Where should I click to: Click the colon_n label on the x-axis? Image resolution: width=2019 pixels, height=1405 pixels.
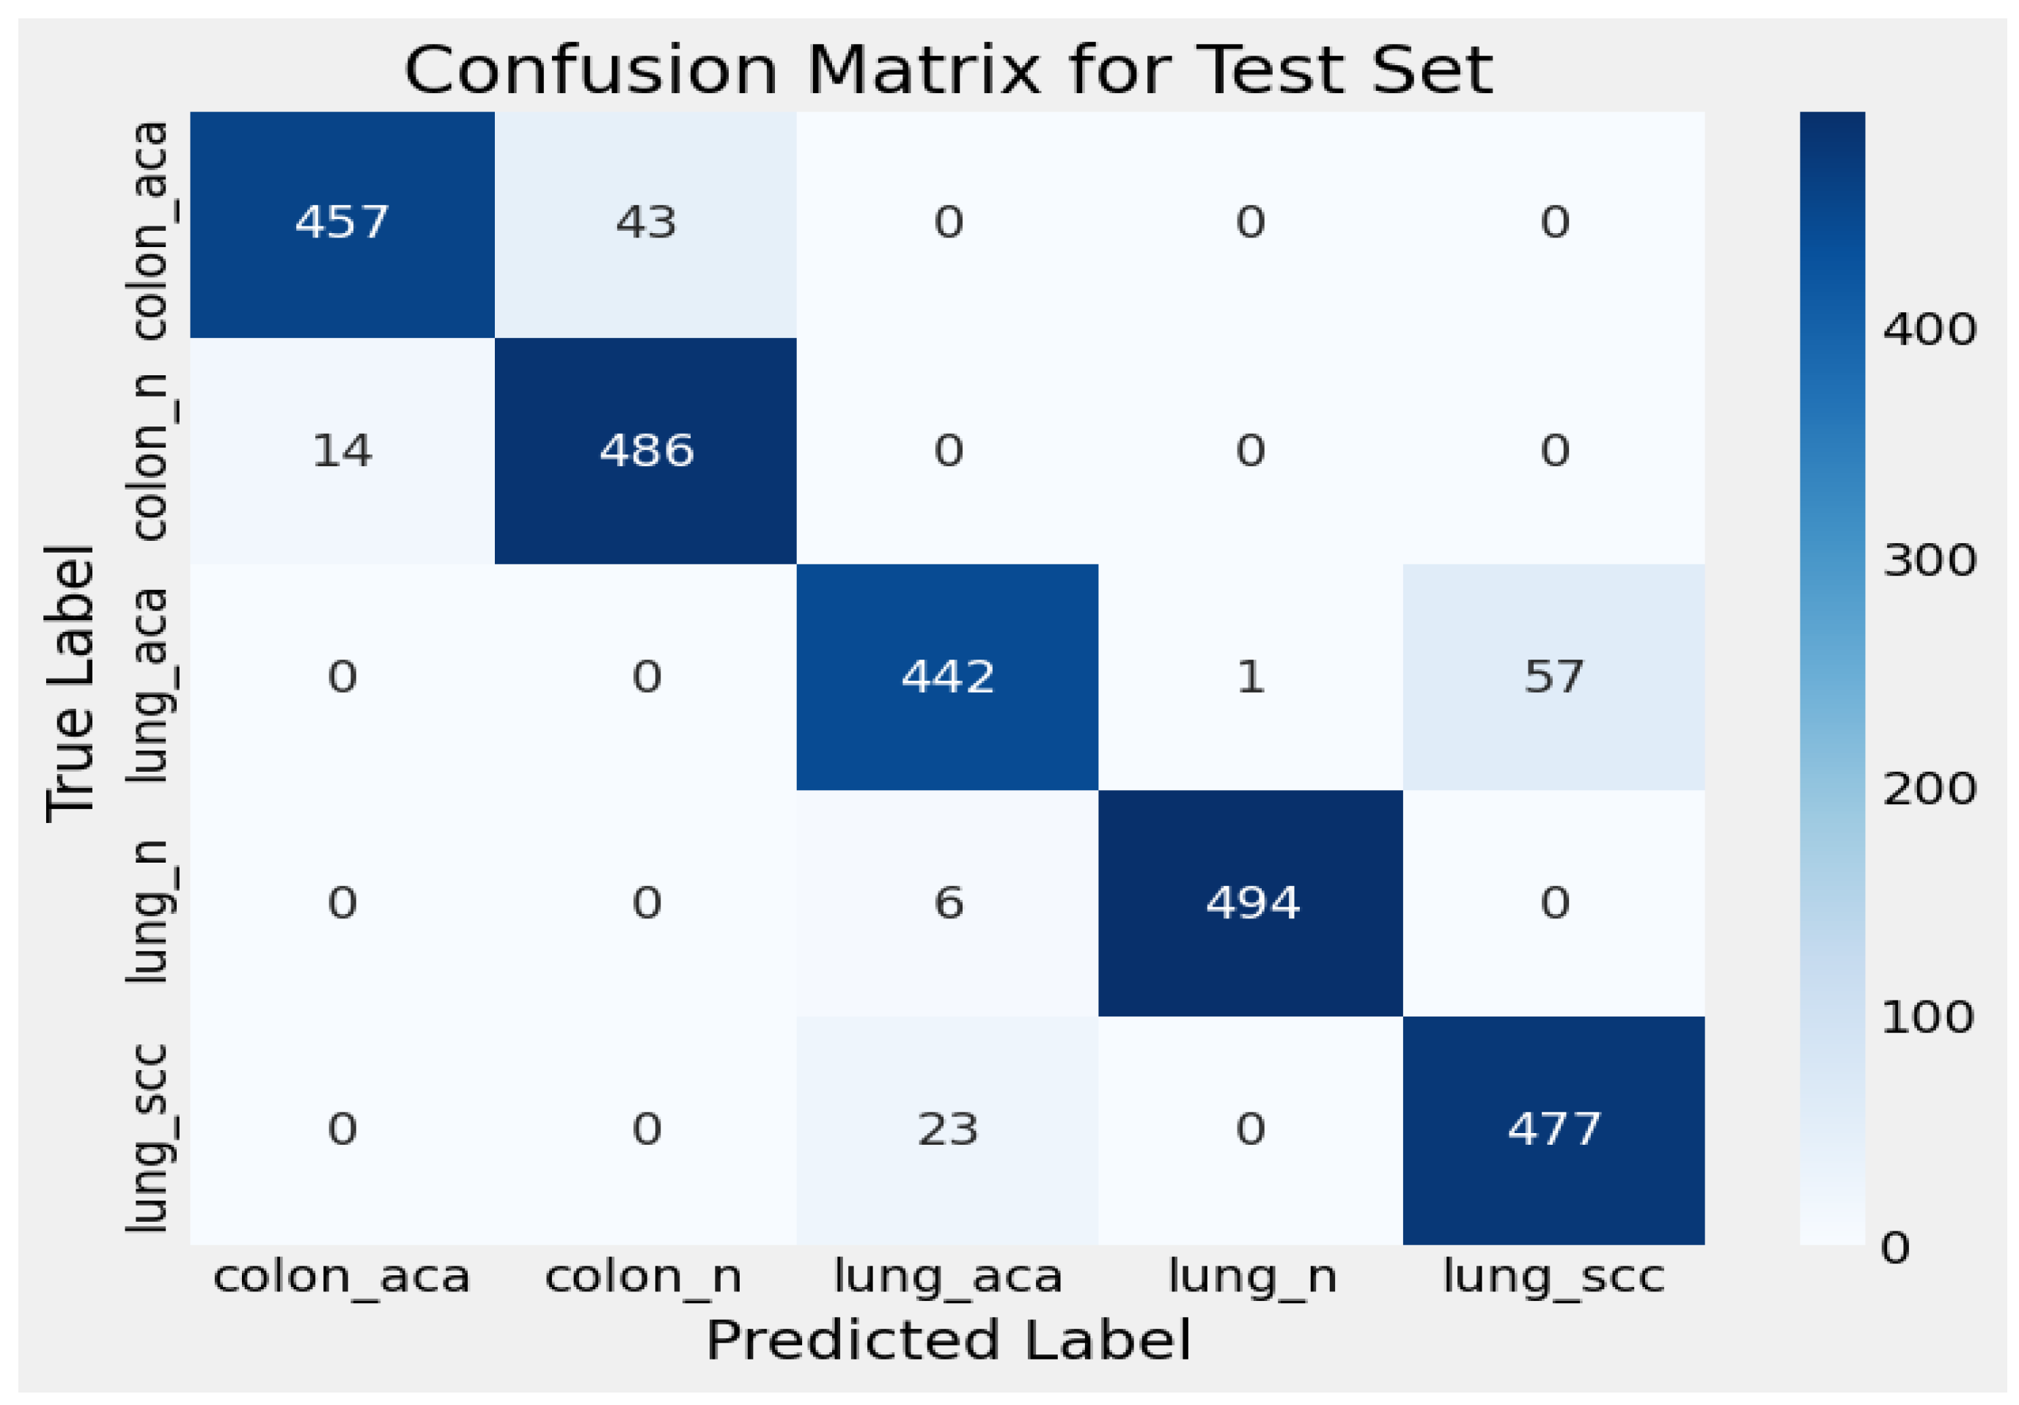pyautogui.click(x=644, y=1277)
